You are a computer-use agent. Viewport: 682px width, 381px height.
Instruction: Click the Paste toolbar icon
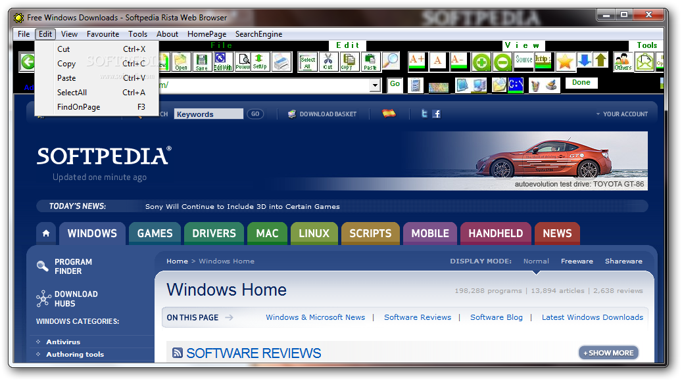click(x=370, y=62)
